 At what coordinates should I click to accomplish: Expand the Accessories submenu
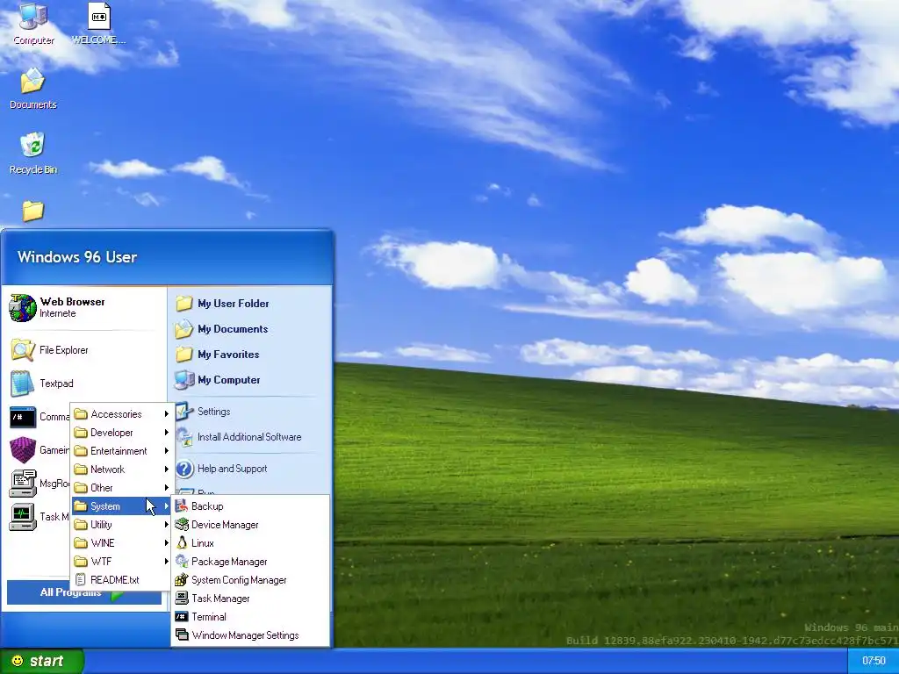121,414
